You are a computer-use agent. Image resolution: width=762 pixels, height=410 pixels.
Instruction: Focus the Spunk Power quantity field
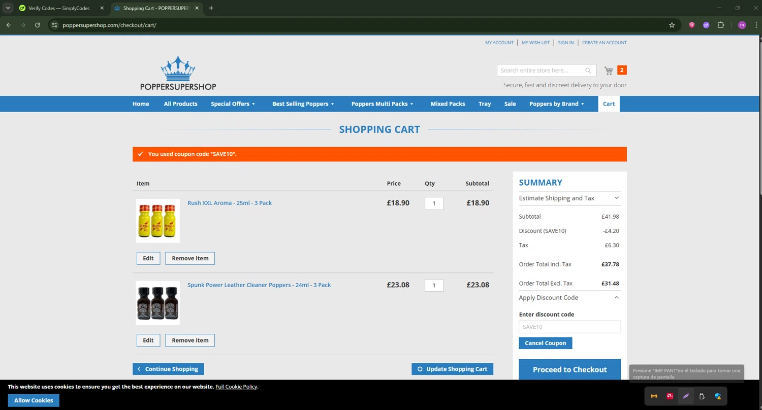point(434,286)
